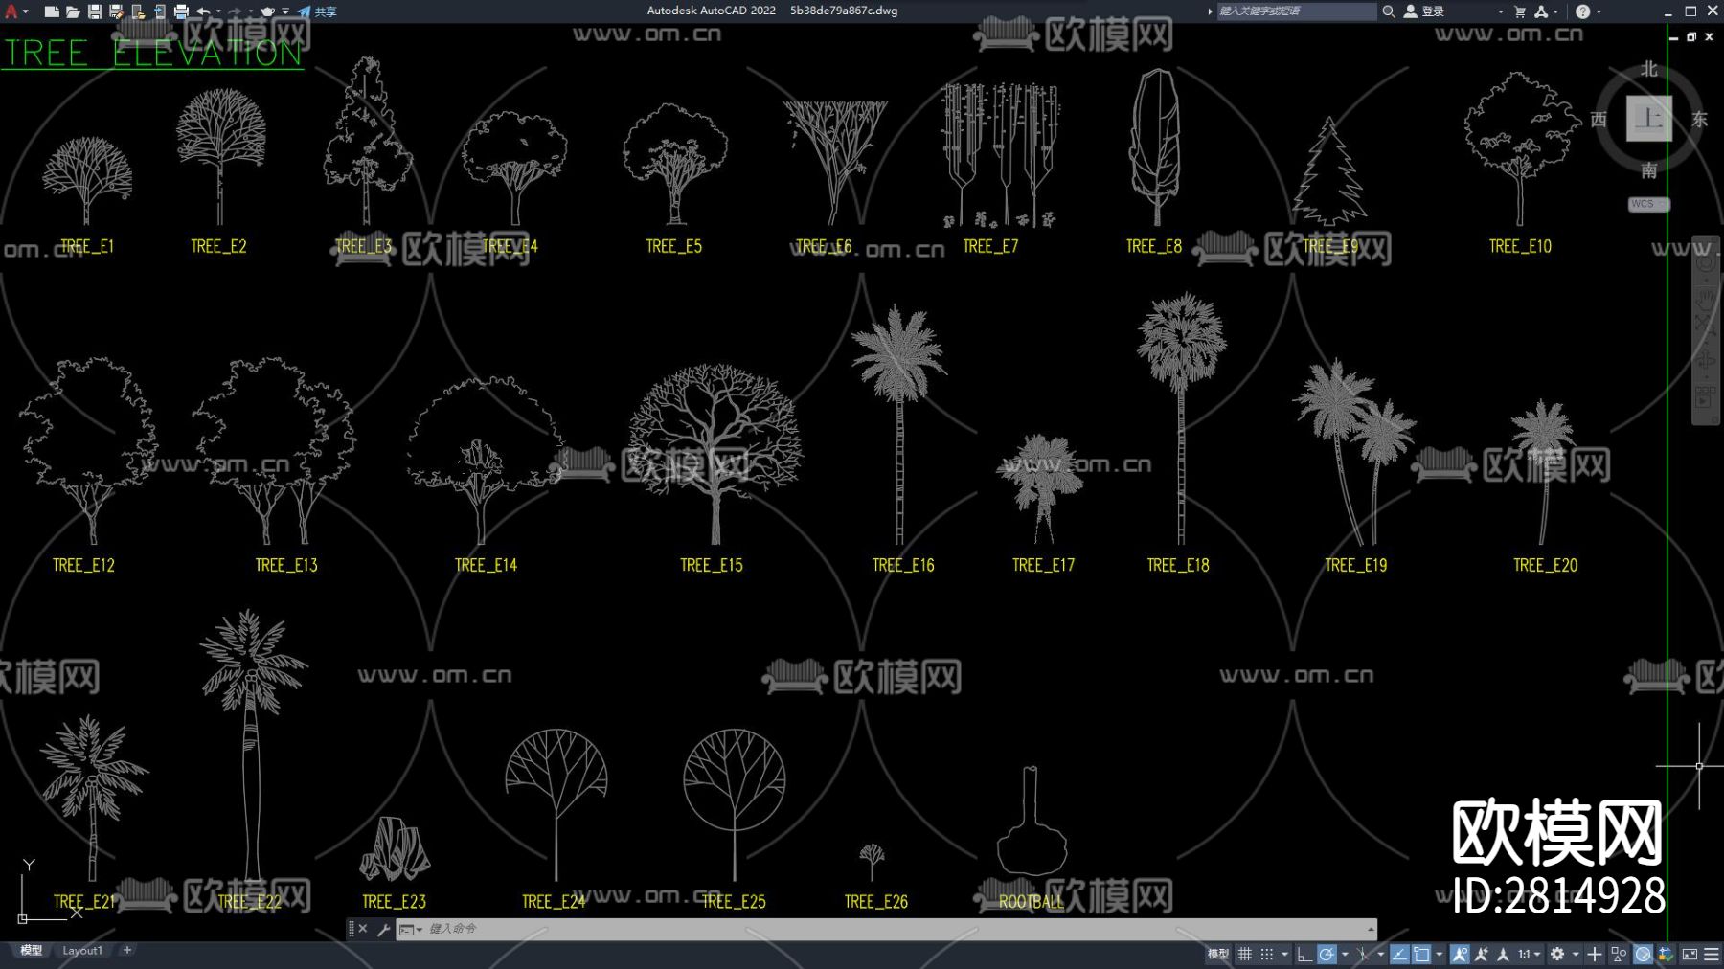The width and height of the screenshot is (1724, 969).
Task: Toggle automatic annotation scale update
Action: tap(1482, 954)
